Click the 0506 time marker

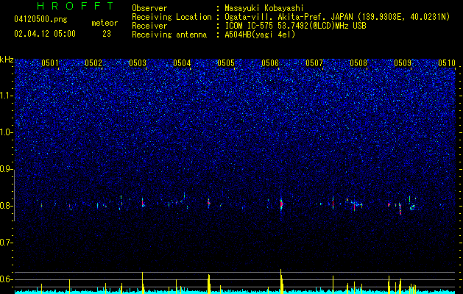pyautogui.click(x=270, y=62)
